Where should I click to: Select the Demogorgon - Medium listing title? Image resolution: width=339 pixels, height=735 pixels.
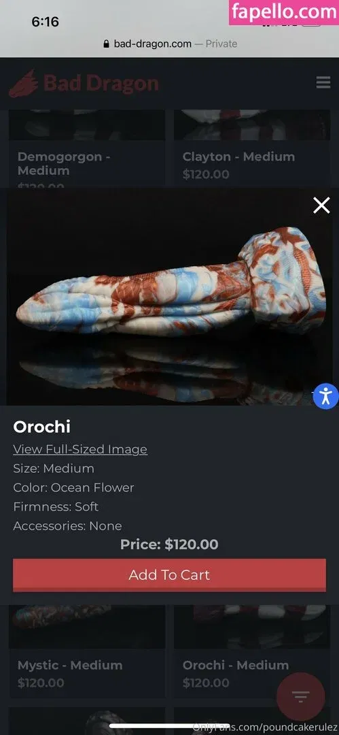point(64,163)
